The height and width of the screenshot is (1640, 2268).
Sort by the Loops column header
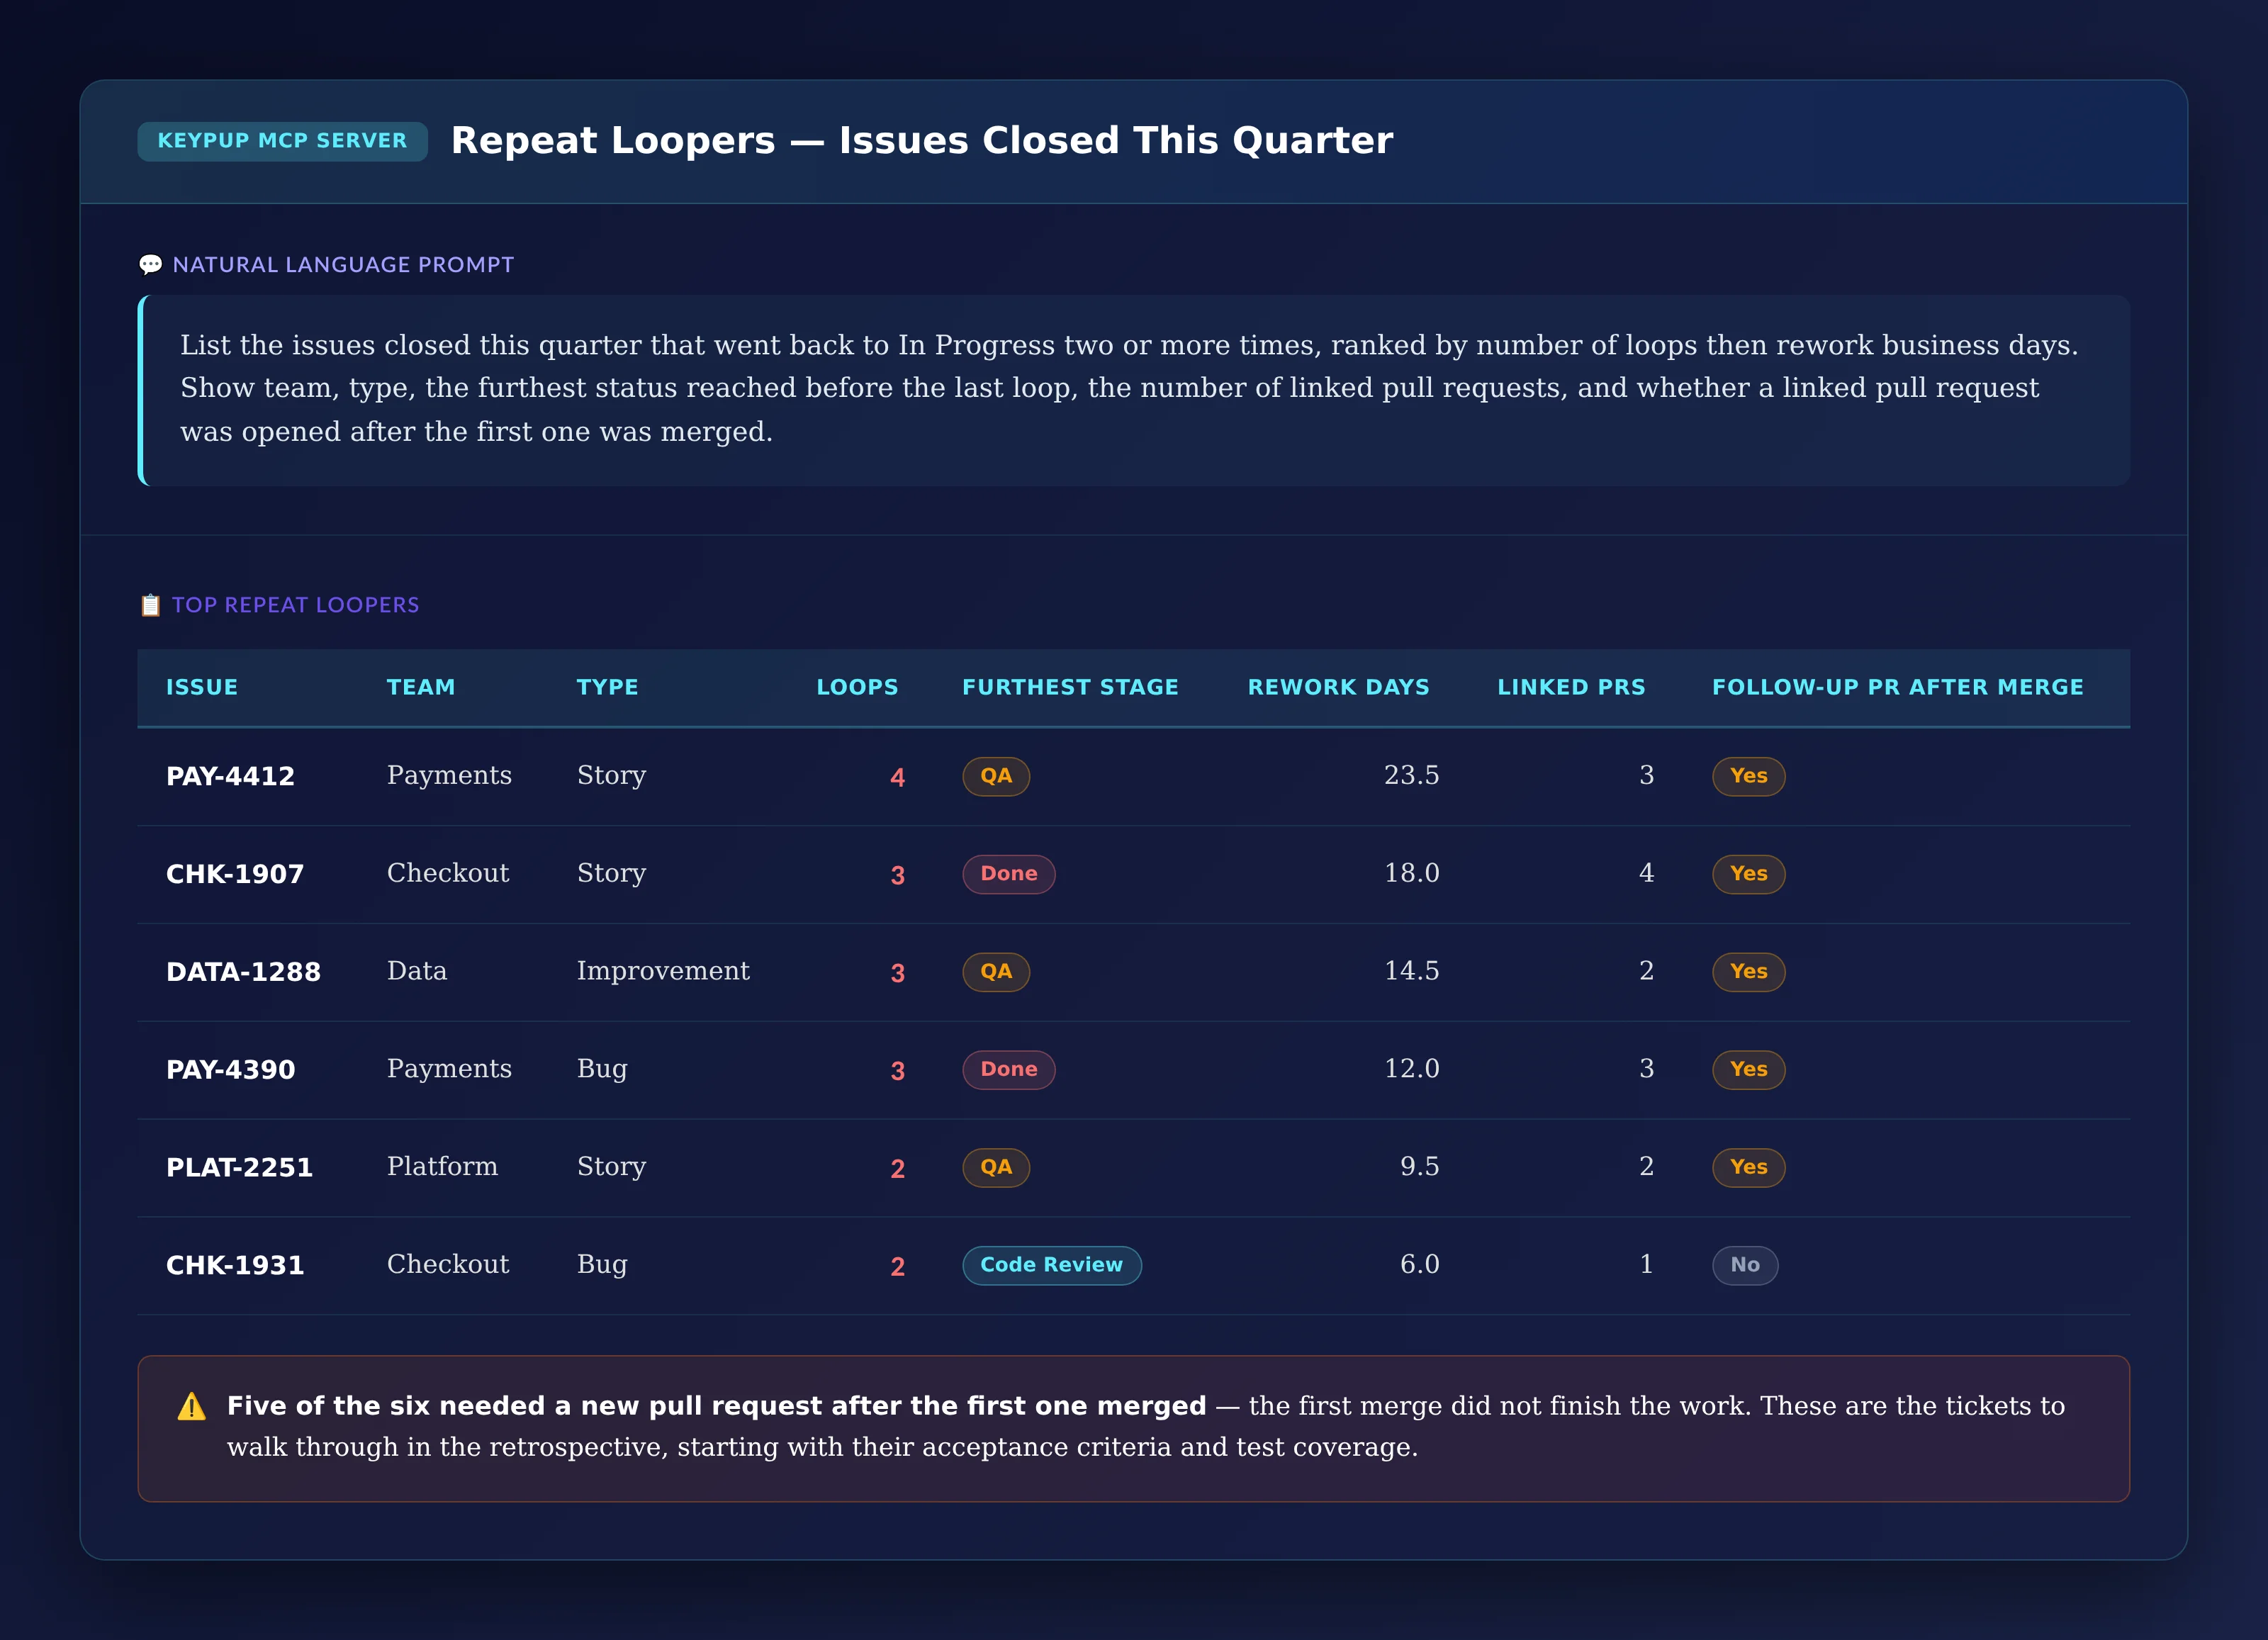[x=857, y=687]
